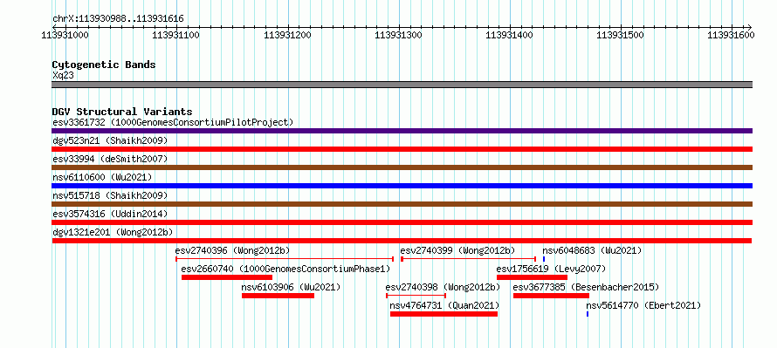The image size is (777, 348).
Task: Click the esv2740396 (Wong2012b) thin span
Action: [x=285, y=258]
